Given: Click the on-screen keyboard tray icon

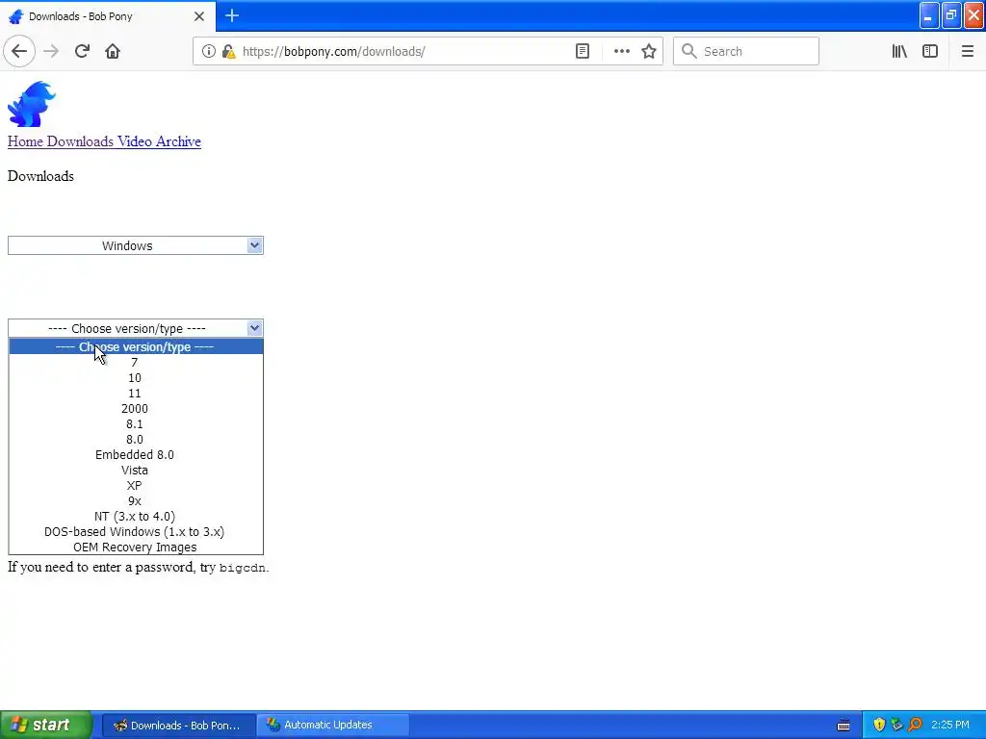Looking at the screenshot, I should [843, 726].
